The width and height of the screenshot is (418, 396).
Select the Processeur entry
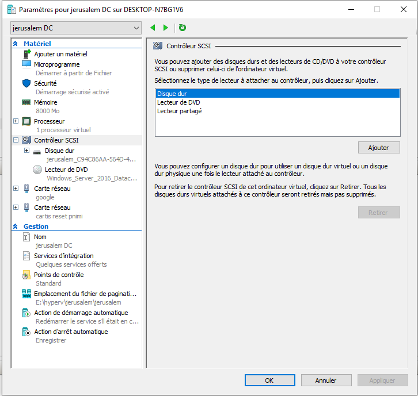[50, 121]
